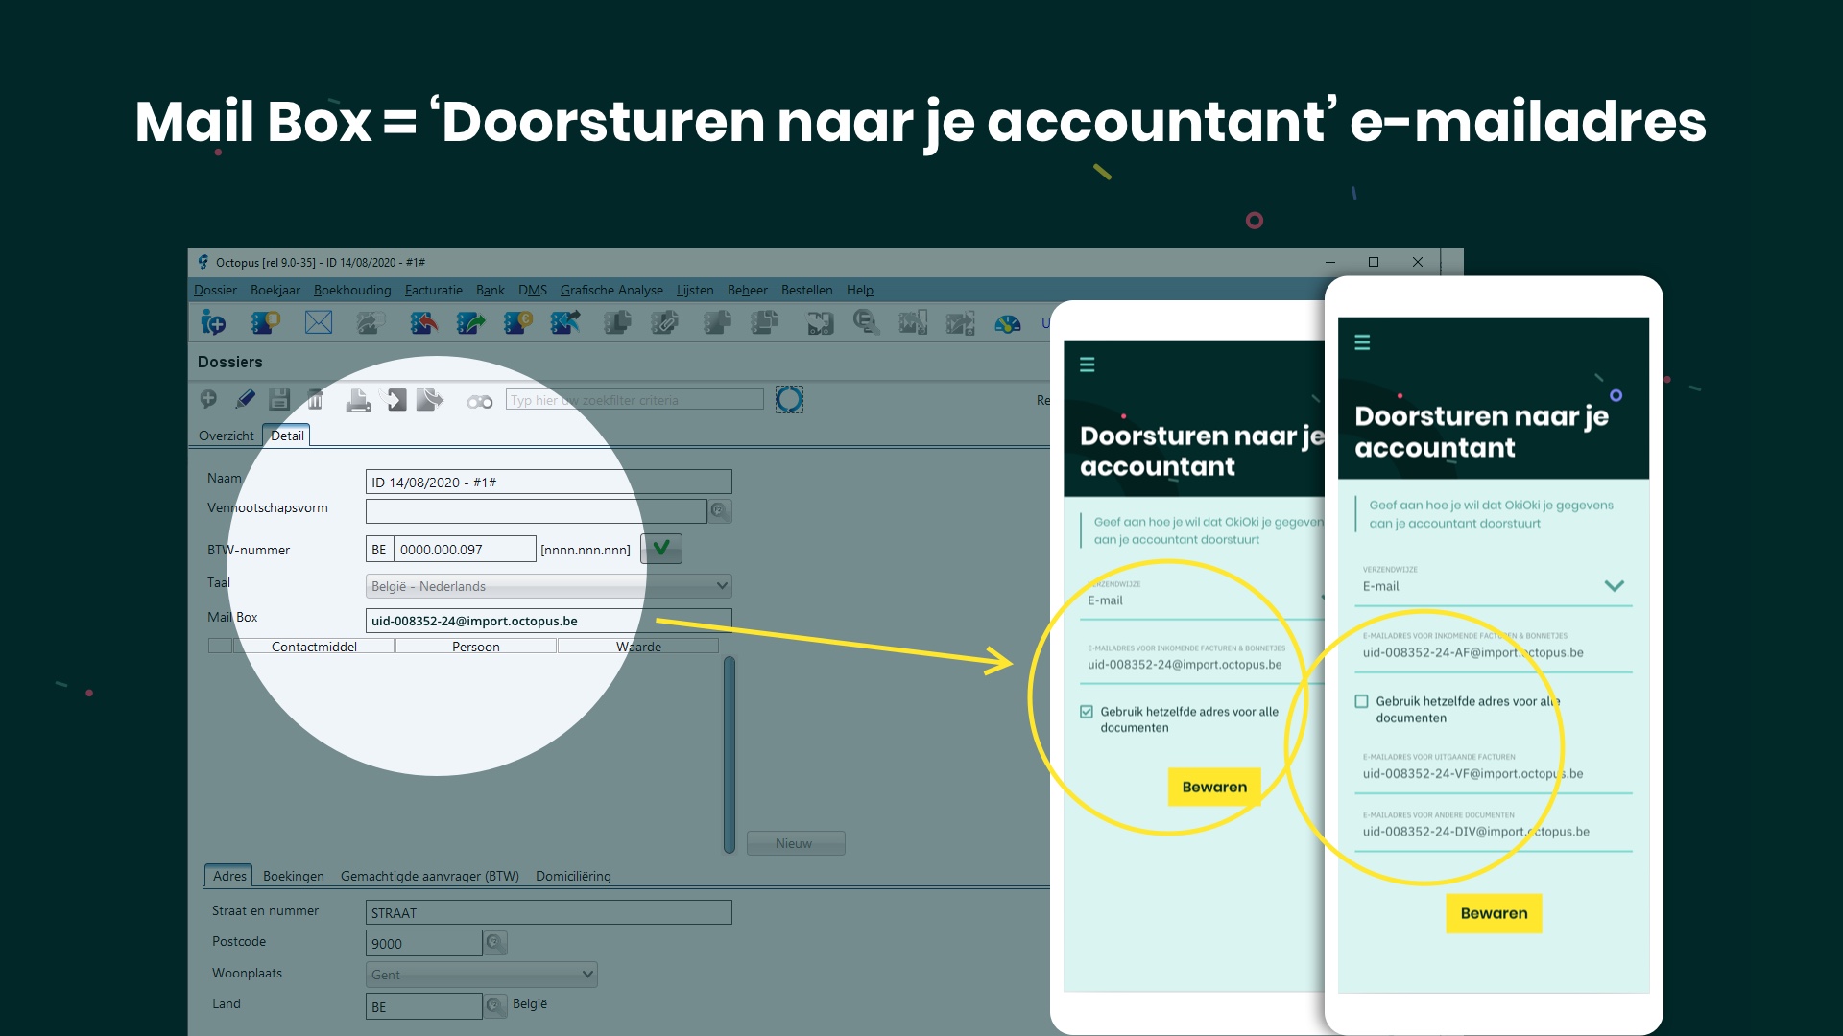Click the grey chart export icon before gauge

[960, 323]
